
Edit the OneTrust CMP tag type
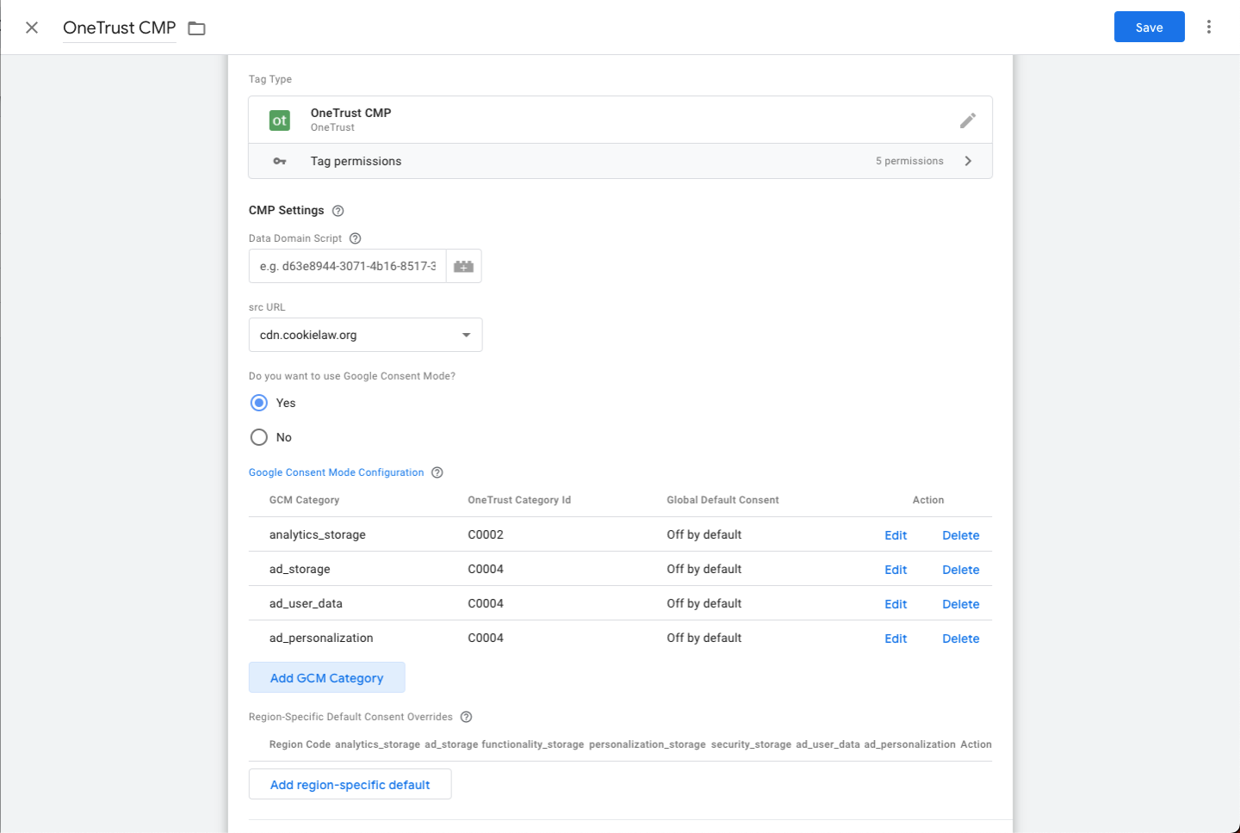point(968,120)
